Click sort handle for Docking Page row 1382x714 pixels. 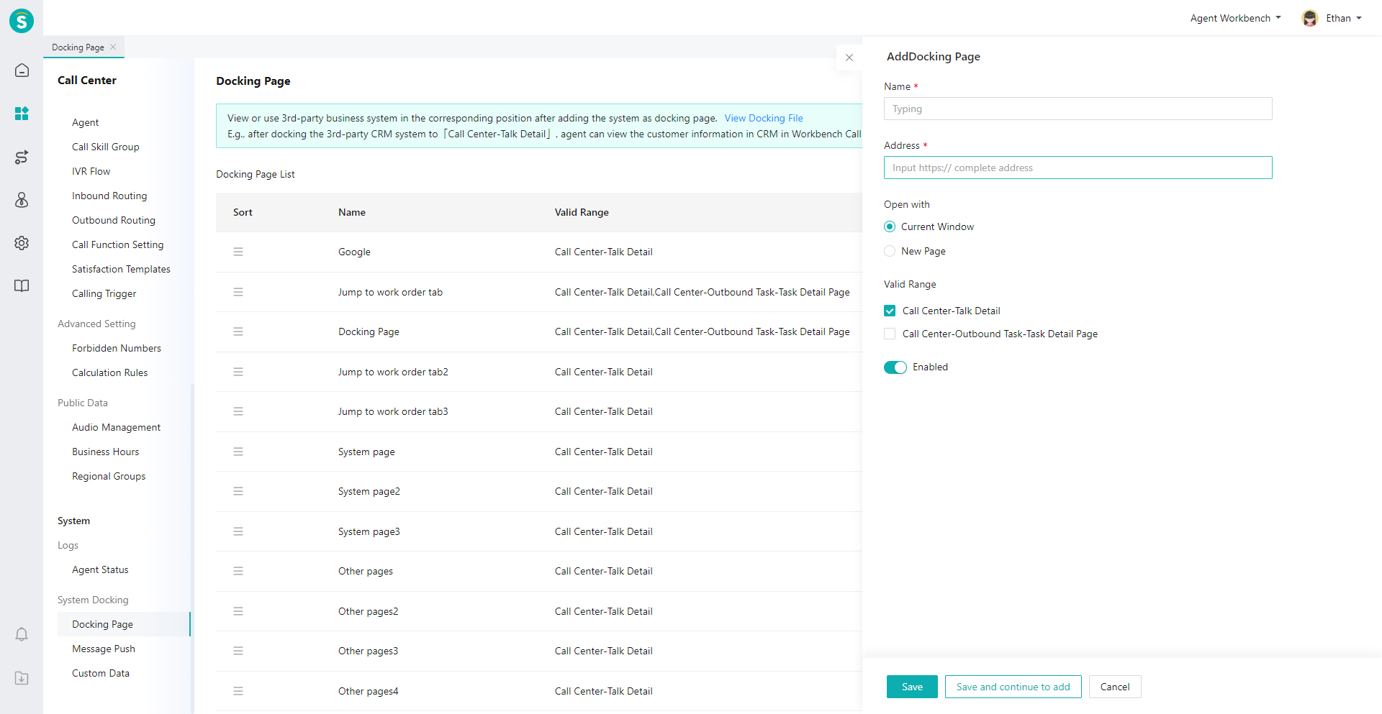point(238,331)
